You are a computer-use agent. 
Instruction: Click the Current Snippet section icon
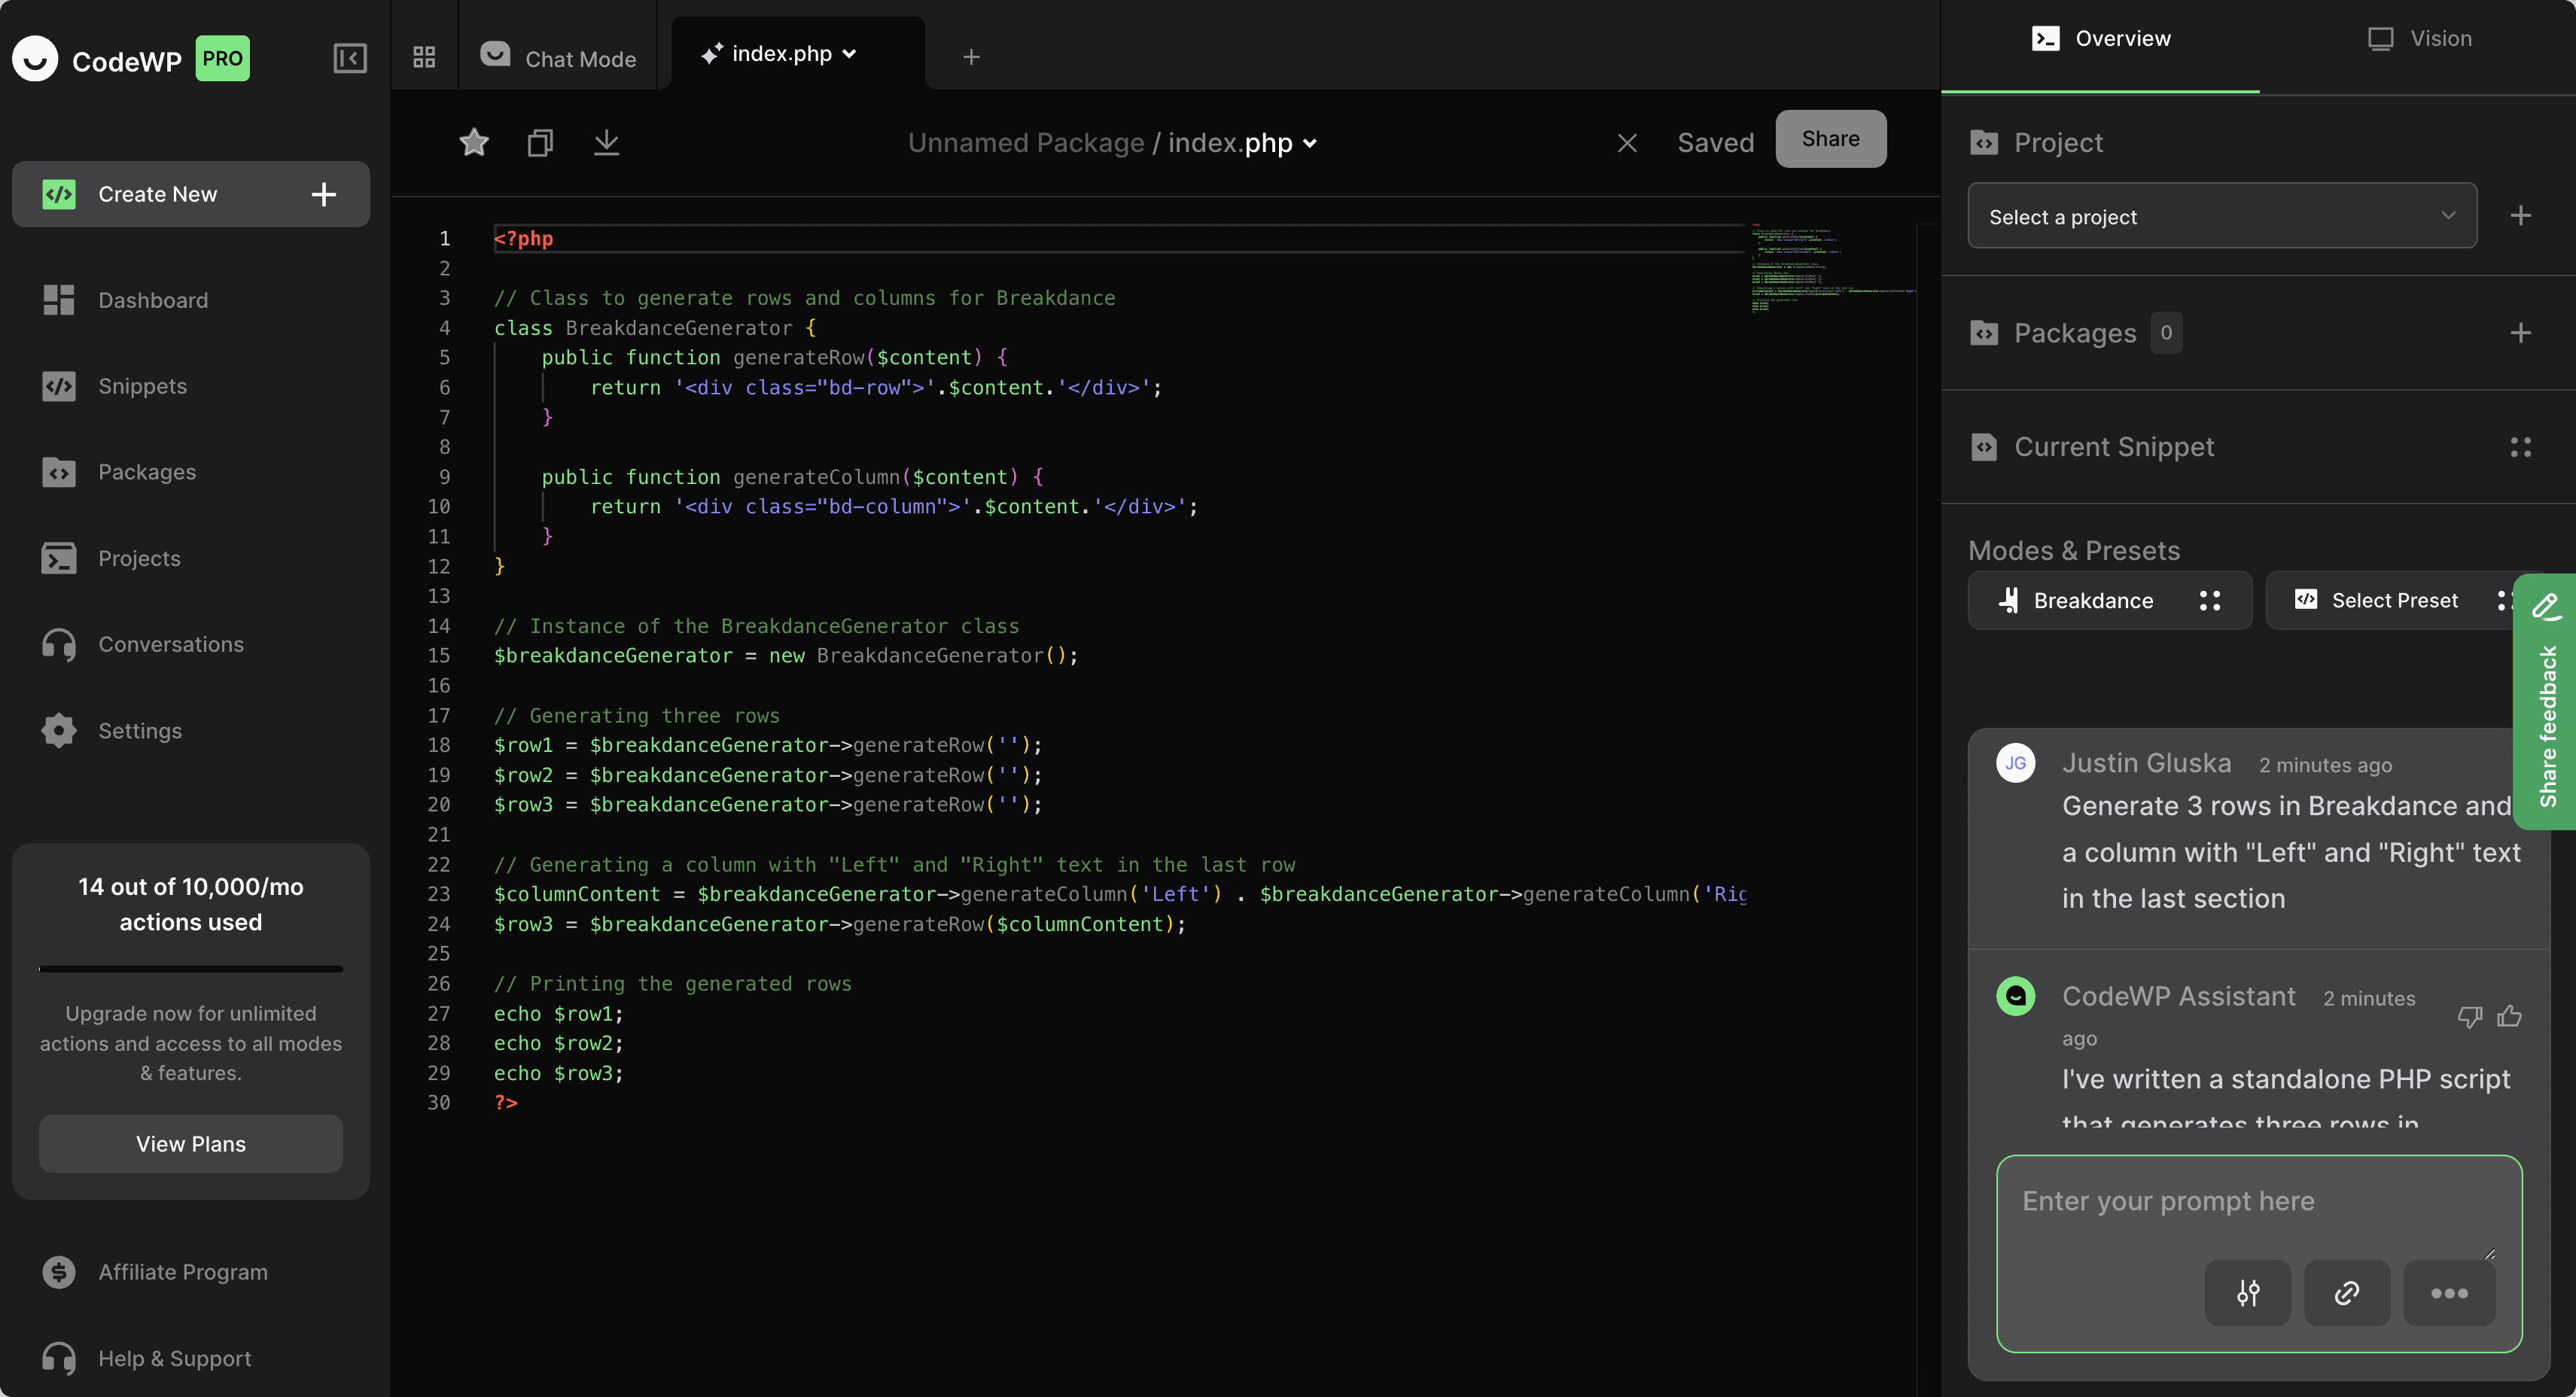point(1984,447)
